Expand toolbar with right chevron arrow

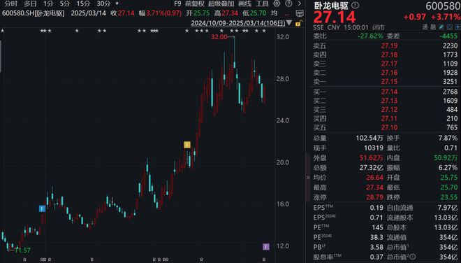pos(300,3)
